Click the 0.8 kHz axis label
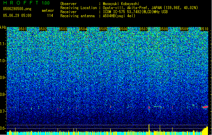 tap(2, 94)
